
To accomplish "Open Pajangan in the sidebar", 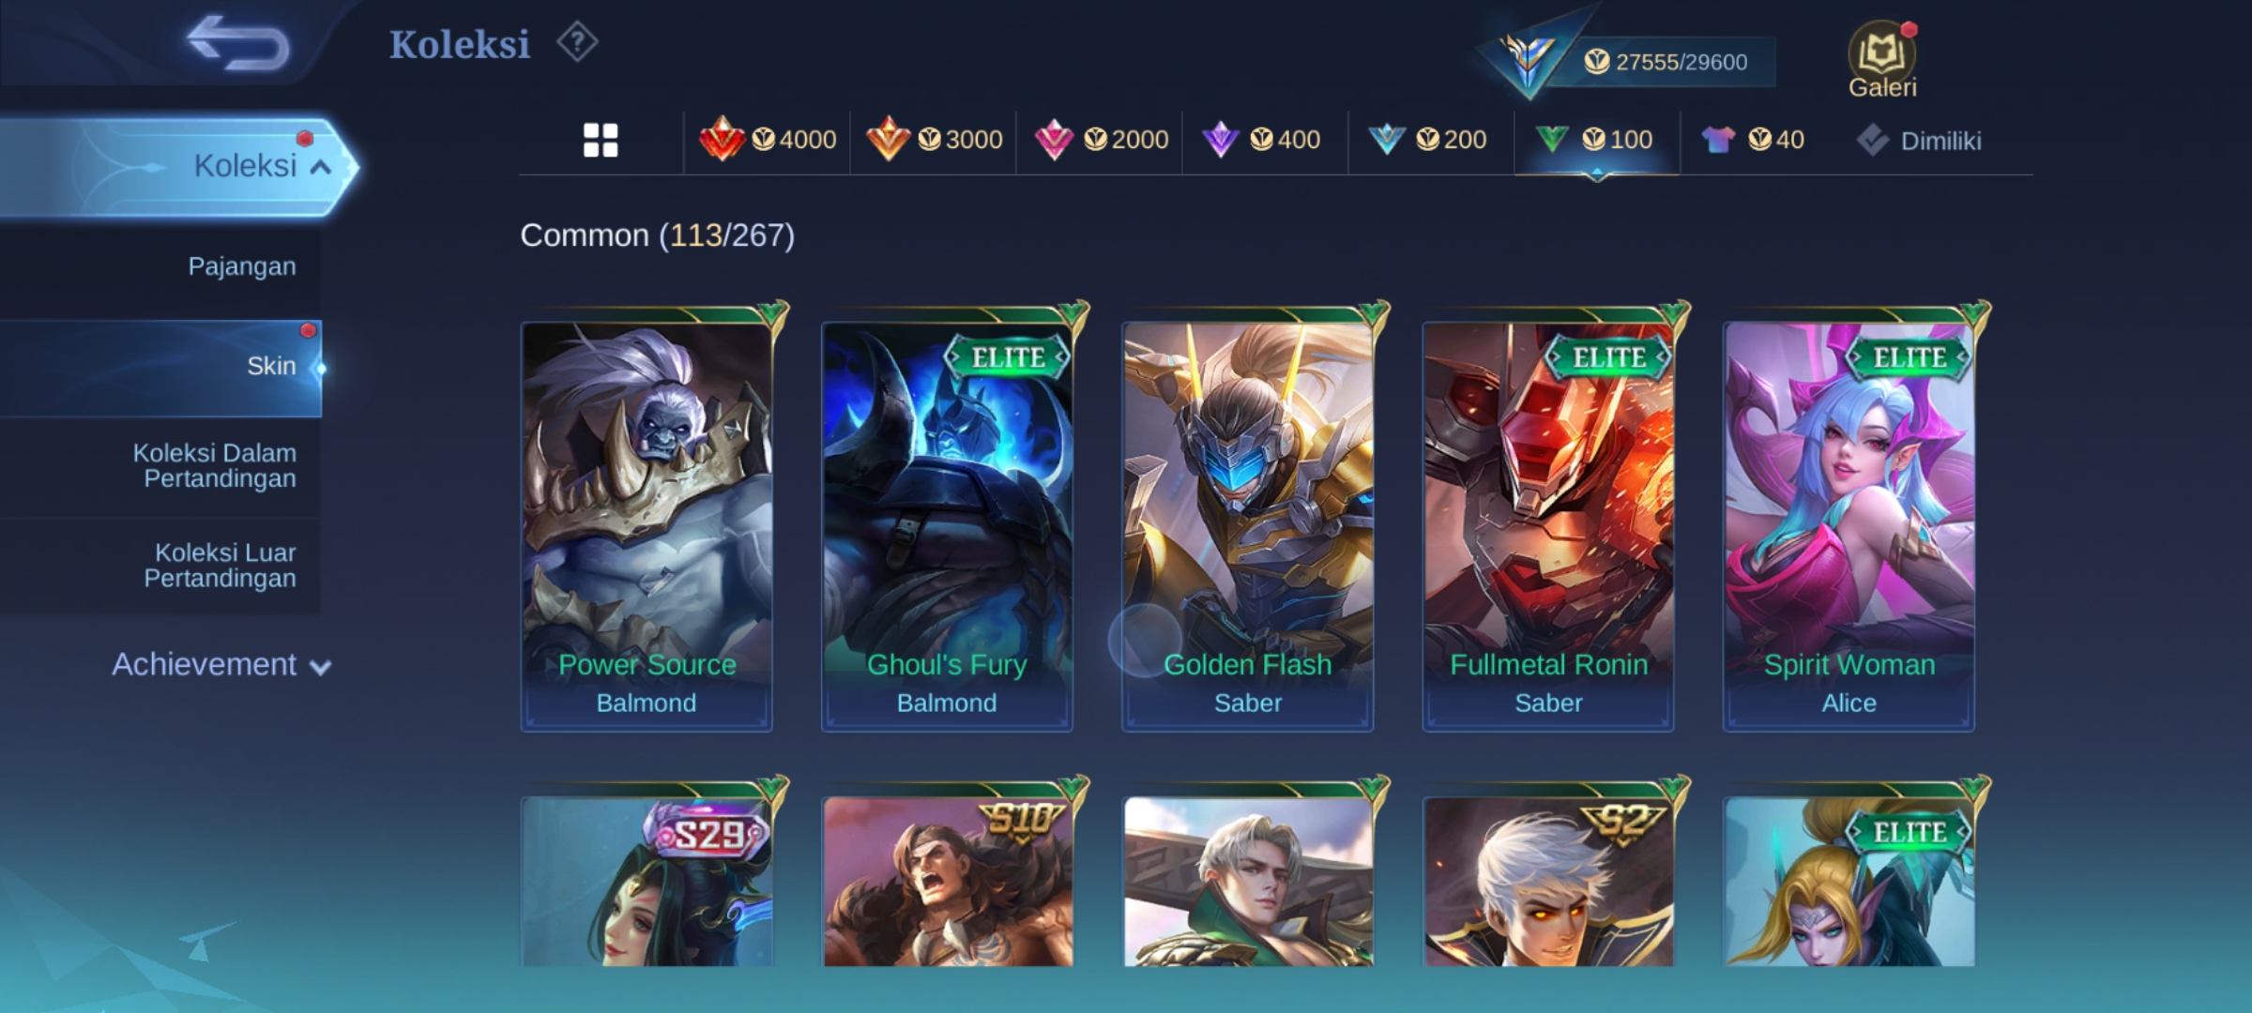I will (x=241, y=266).
